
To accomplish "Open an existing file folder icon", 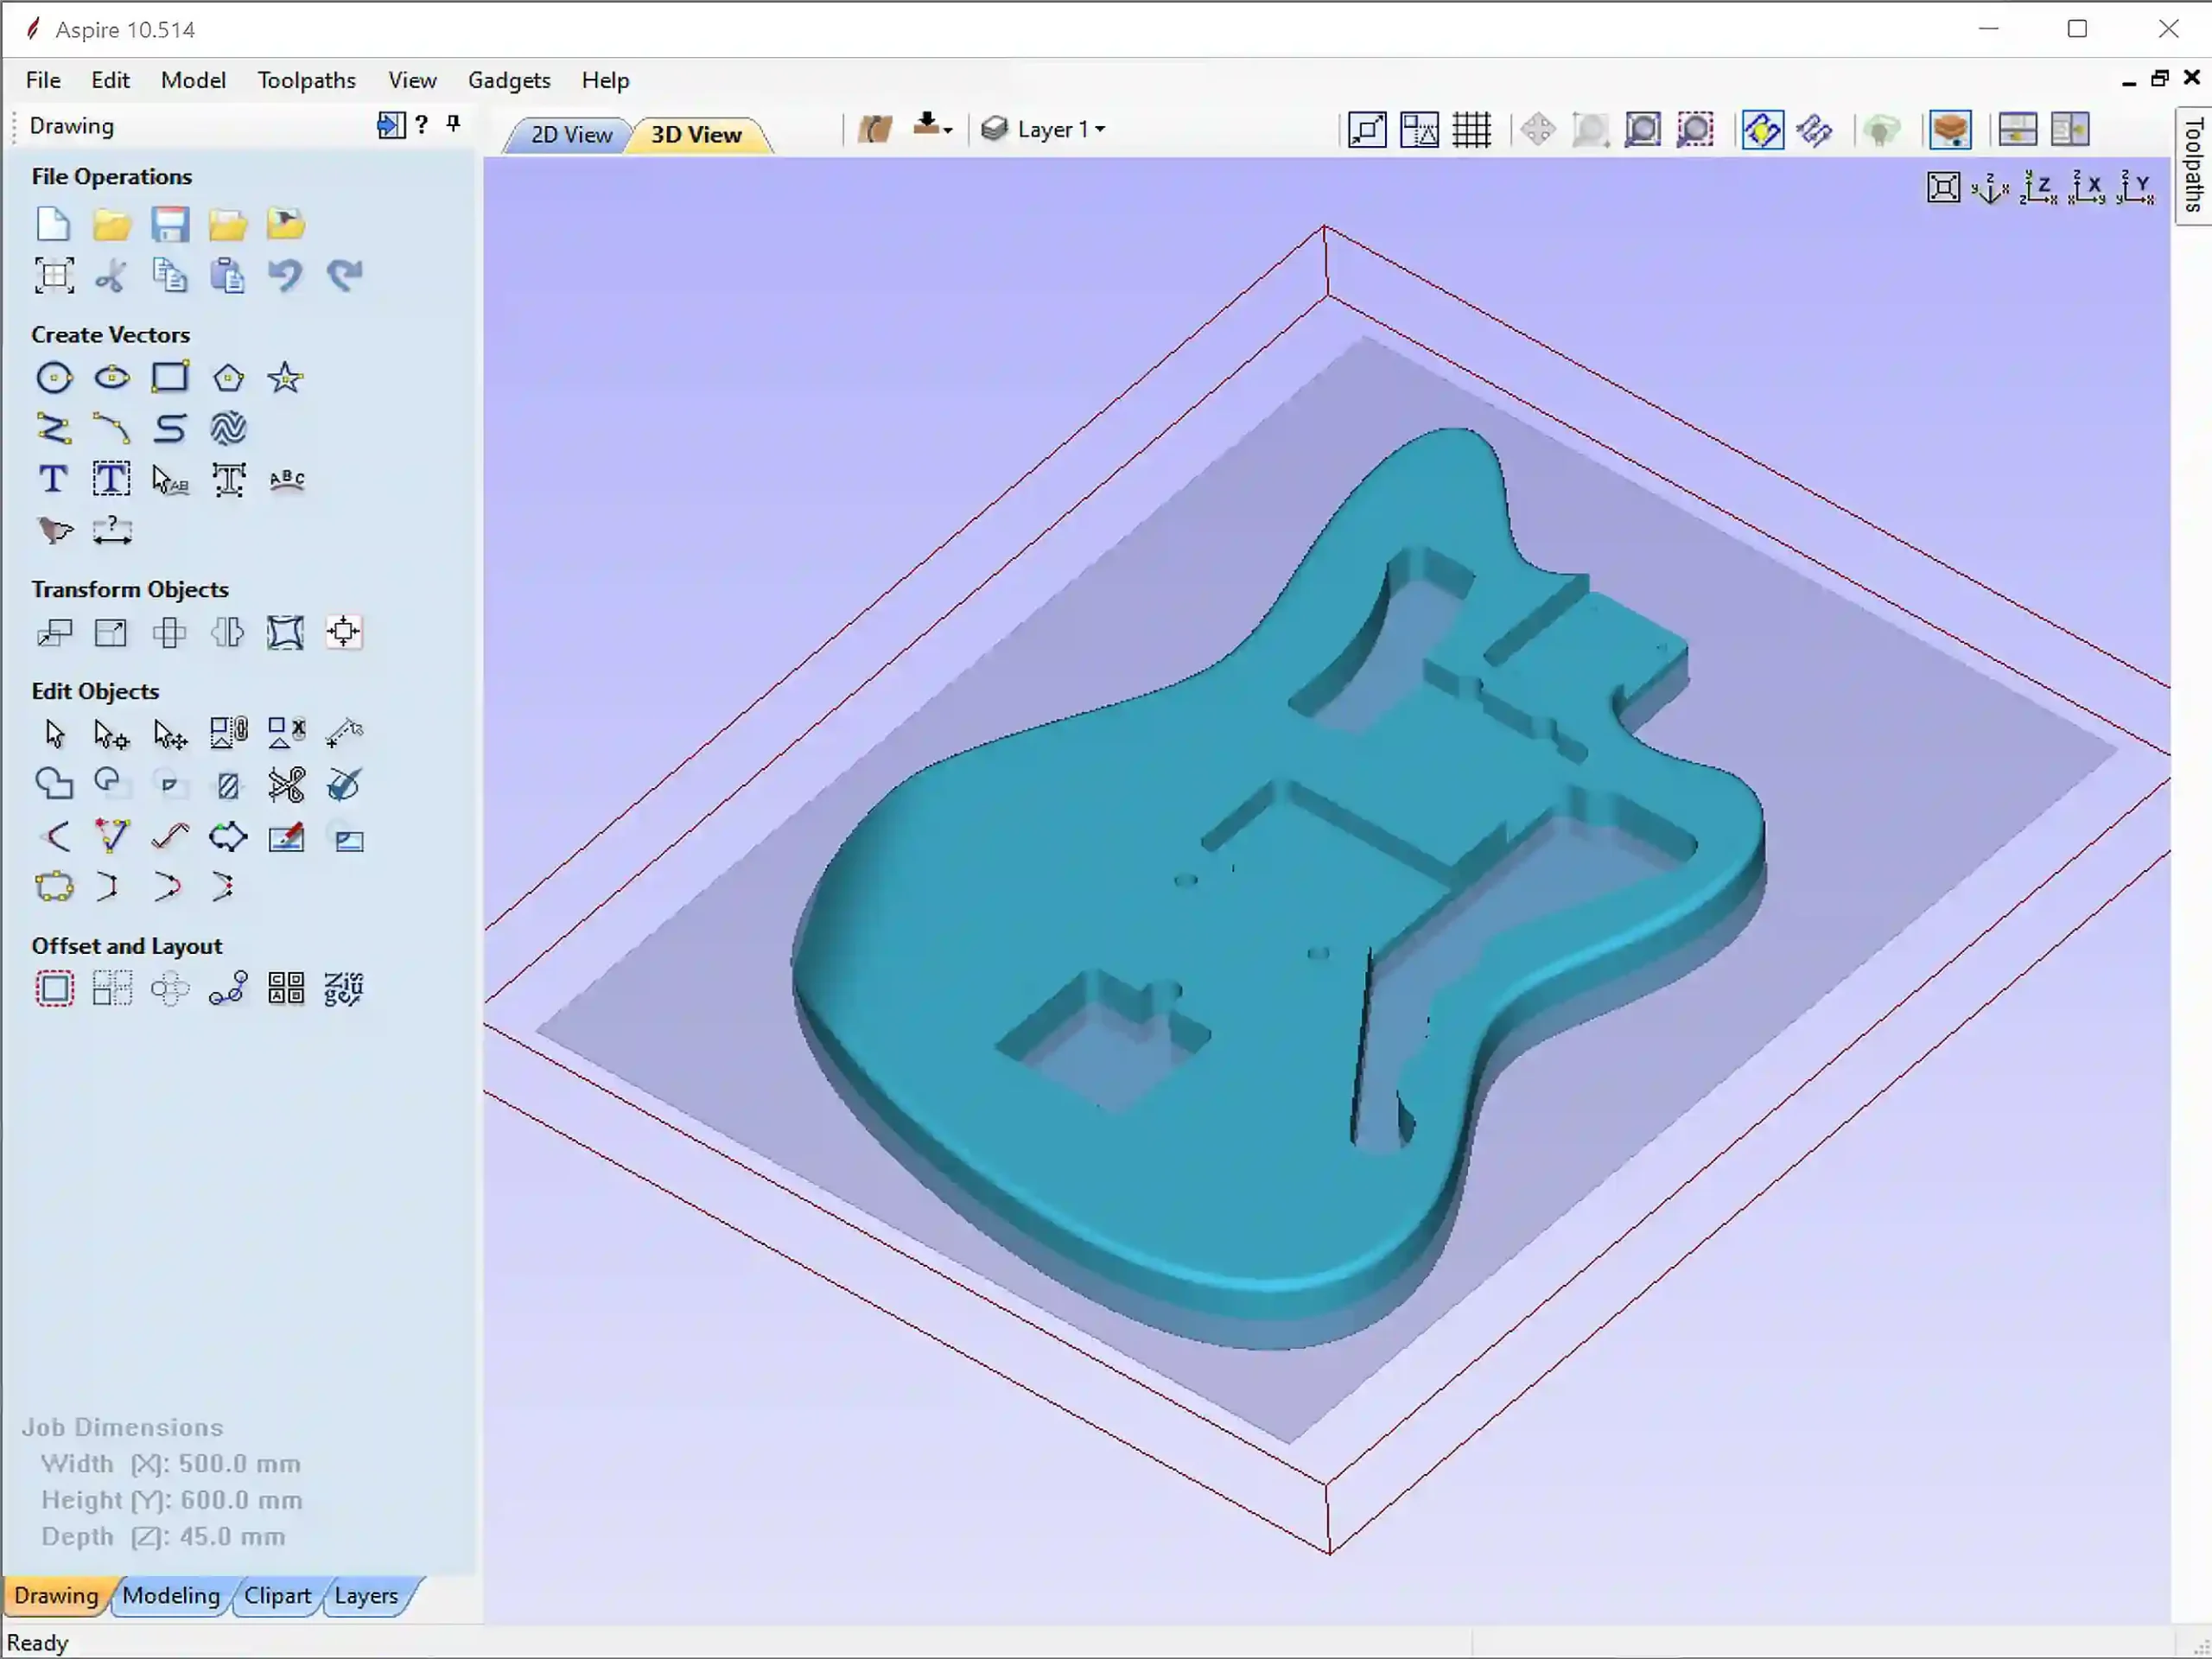I will pyautogui.click(x=111, y=224).
